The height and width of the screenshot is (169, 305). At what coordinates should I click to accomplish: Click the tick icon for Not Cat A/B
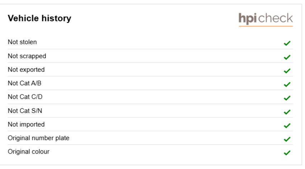pyautogui.click(x=287, y=84)
